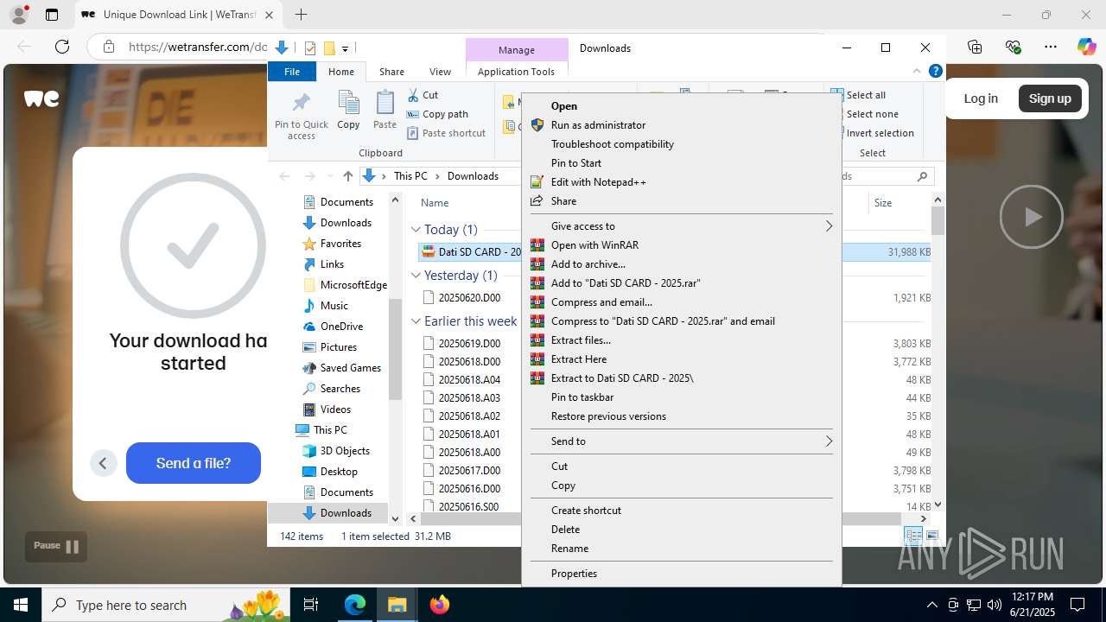Click Copy path in ribbon
Viewport: 1106px width, 622px height.
[x=437, y=114]
